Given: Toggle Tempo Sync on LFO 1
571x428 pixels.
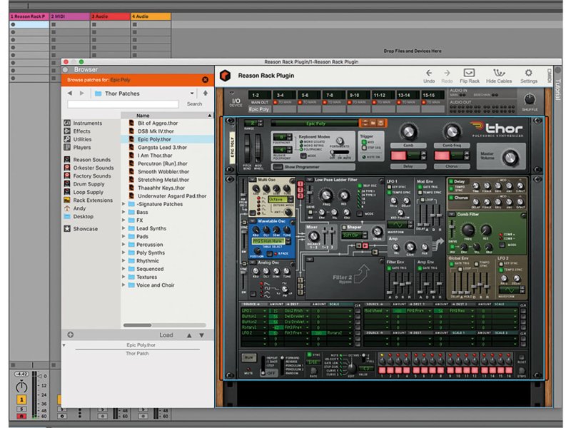Looking at the screenshot, I should (x=390, y=191).
